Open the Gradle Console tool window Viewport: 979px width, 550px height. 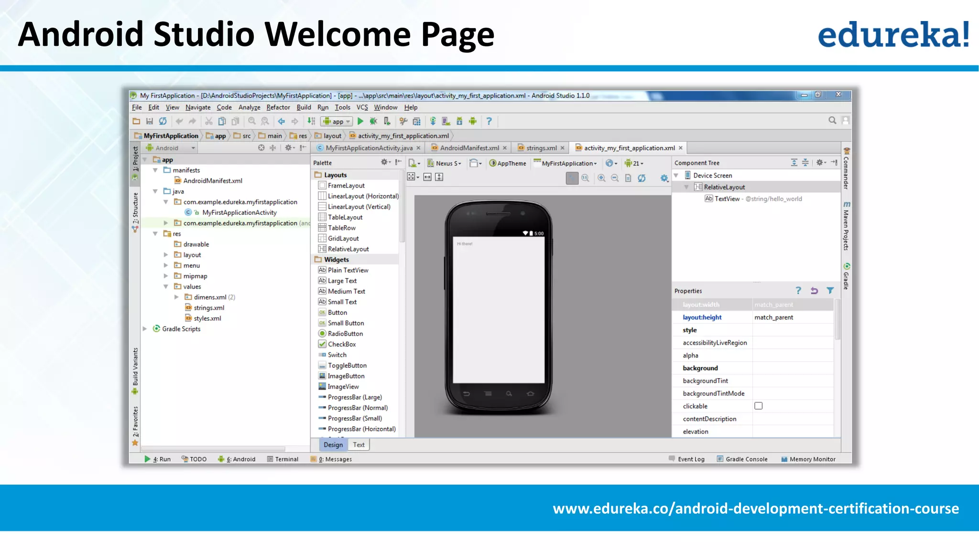point(742,459)
